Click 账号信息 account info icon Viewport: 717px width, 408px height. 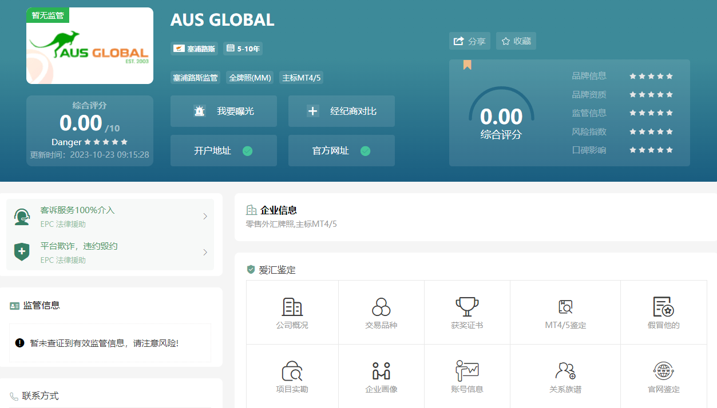pyautogui.click(x=467, y=371)
